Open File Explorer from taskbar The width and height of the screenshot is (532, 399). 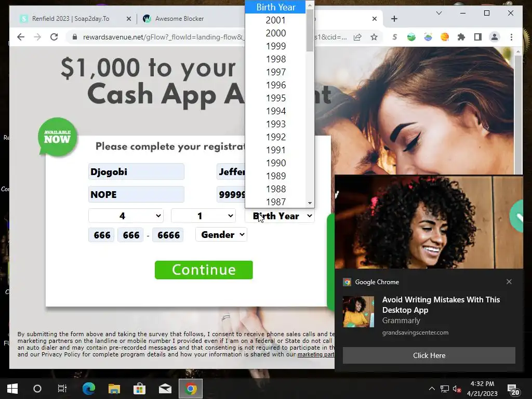coord(114,389)
